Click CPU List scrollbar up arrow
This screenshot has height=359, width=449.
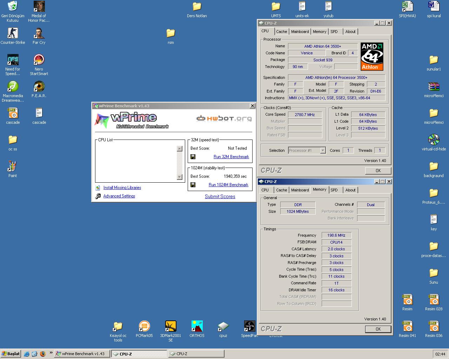click(x=180, y=149)
